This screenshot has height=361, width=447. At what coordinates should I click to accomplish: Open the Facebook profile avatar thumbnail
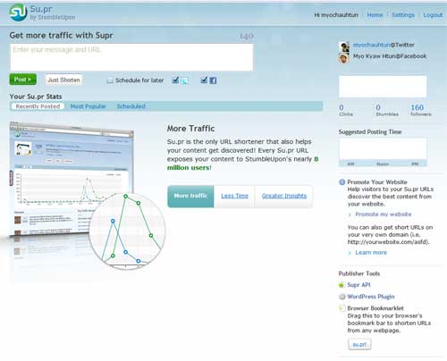coord(344,58)
